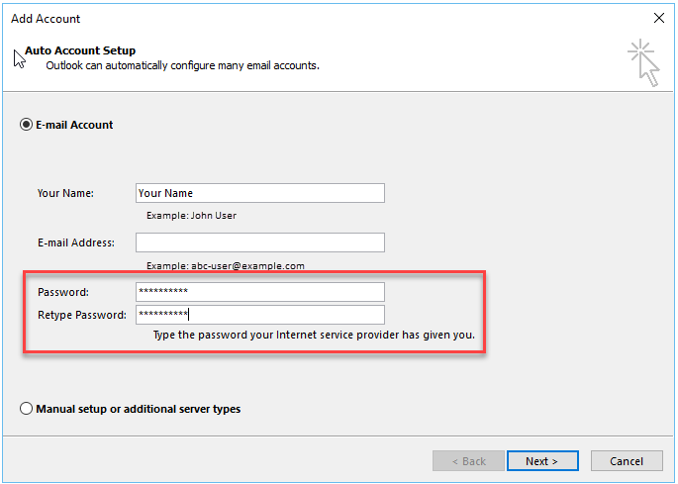Click into the Password field
Screen dimensions: 678x484
[259, 292]
